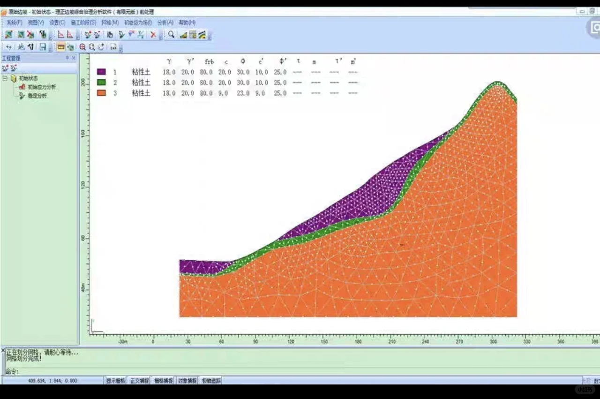This screenshot has height=399, width=600.
Task: Click the 粘性土 label in legend row 3
Action: point(141,93)
